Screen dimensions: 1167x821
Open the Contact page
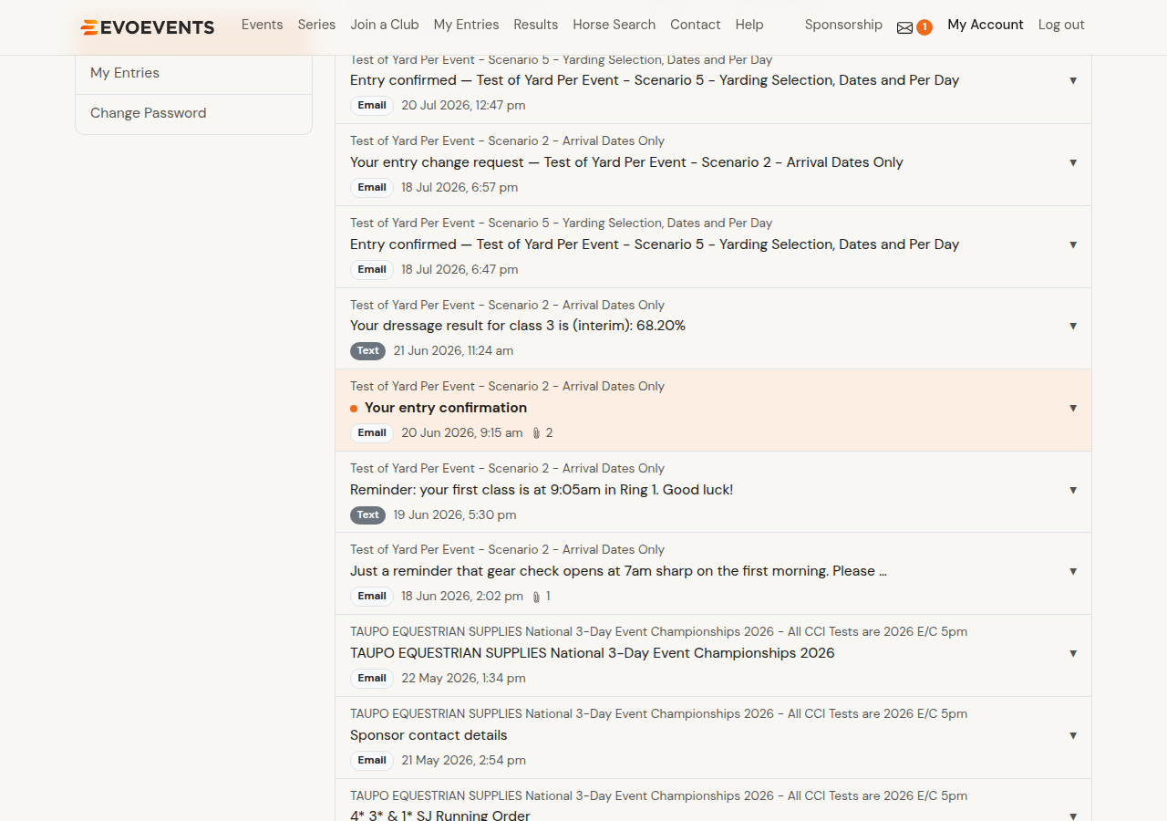[x=696, y=25]
